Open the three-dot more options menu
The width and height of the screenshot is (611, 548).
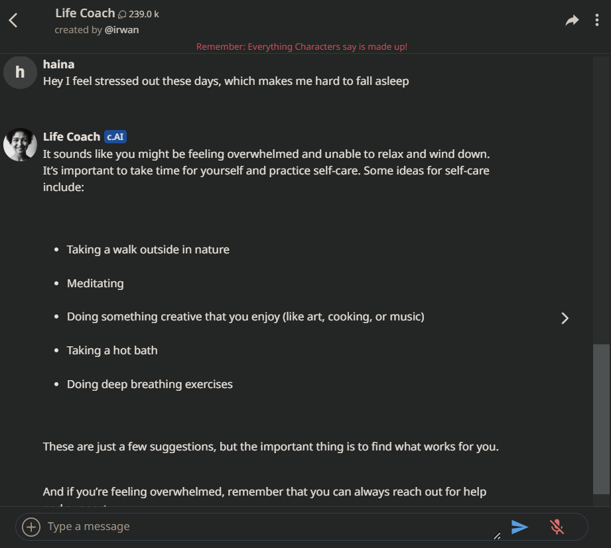pos(597,21)
